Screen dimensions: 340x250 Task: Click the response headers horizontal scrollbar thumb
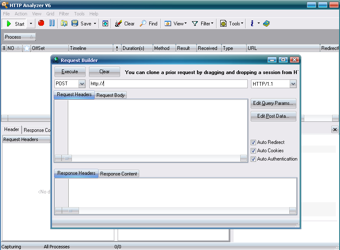pos(70,210)
